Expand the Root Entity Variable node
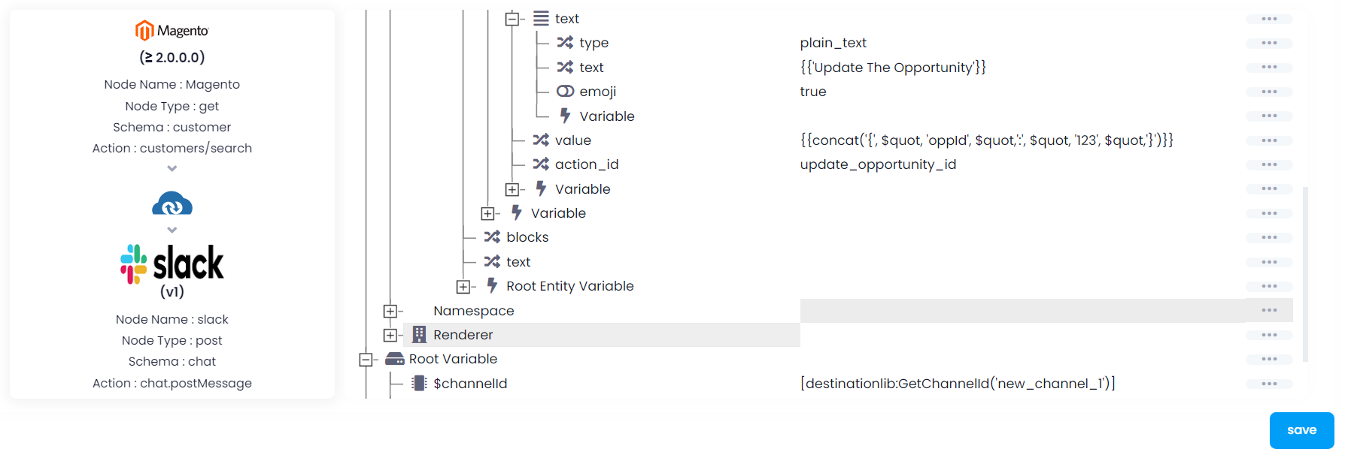This screenshot has height=461, width=1348. [464, 285]
